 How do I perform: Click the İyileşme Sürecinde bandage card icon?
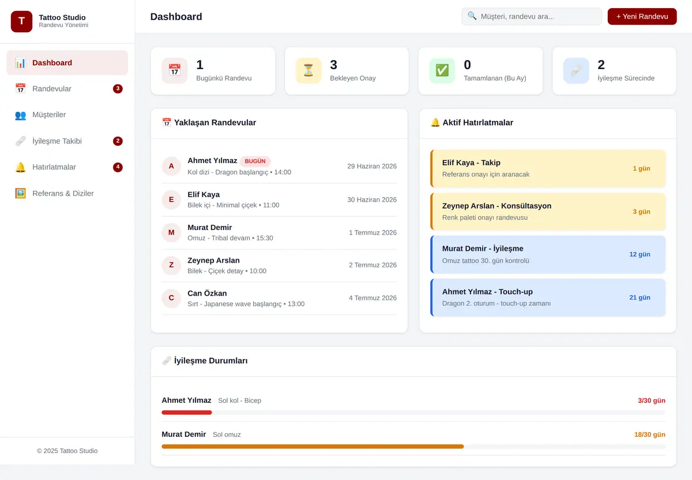576,70
